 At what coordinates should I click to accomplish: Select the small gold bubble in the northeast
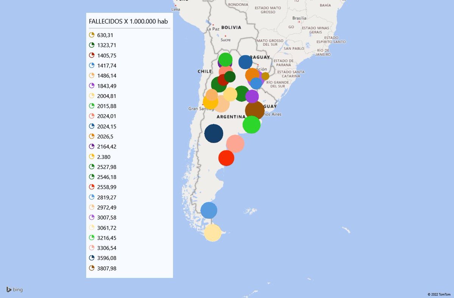tap(265, 76)
